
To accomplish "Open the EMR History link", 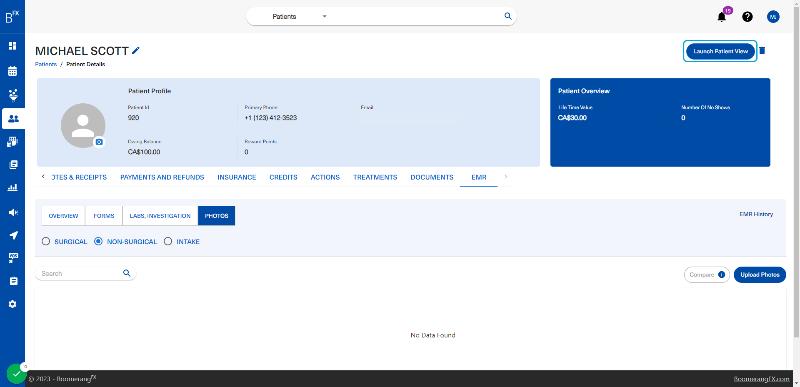I will pyautogui.click(x=756, y=214).
